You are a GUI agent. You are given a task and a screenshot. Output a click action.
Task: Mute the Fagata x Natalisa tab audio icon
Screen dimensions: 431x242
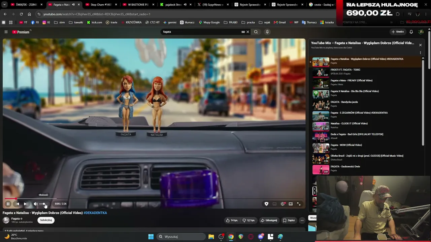(73, 5)
